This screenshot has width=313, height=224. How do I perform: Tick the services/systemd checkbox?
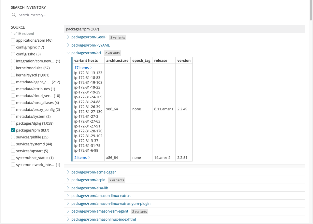click(x=13, y=144)
